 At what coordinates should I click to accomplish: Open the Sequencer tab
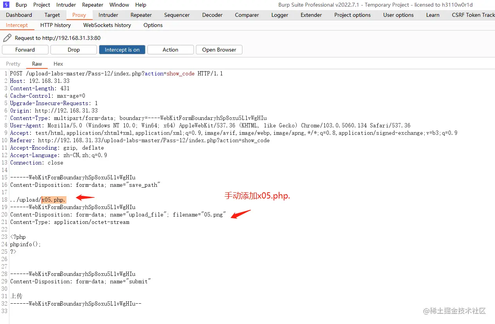177,15
